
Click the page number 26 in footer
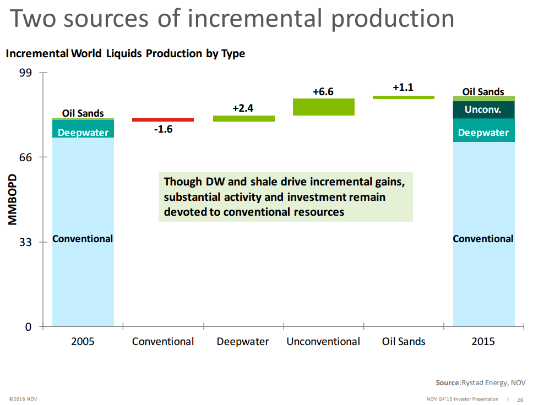(x=520, y=399)
